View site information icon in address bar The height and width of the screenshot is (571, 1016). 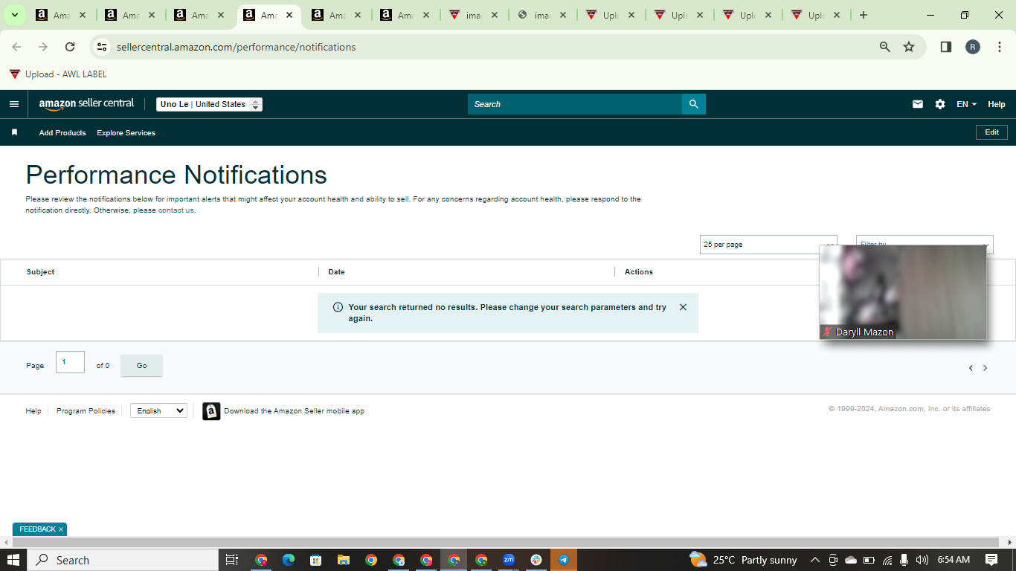click(103, 47)
